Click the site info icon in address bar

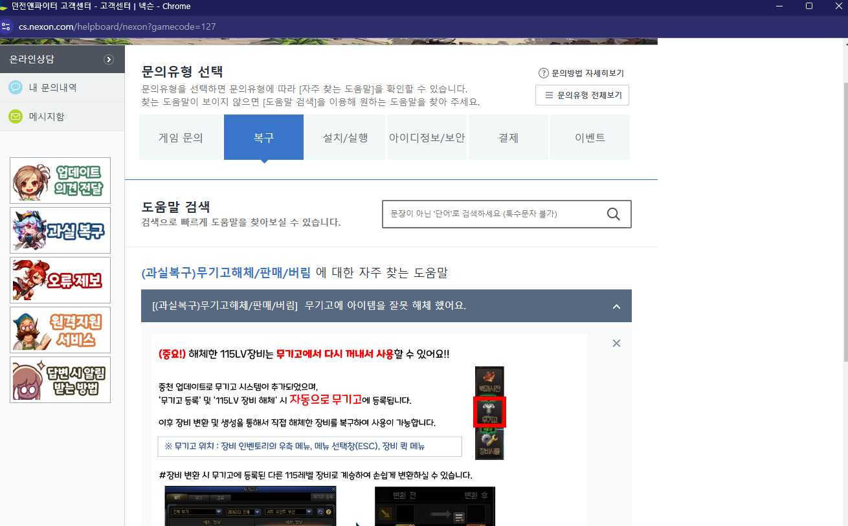pyautogui.click(x=7, y=27)
